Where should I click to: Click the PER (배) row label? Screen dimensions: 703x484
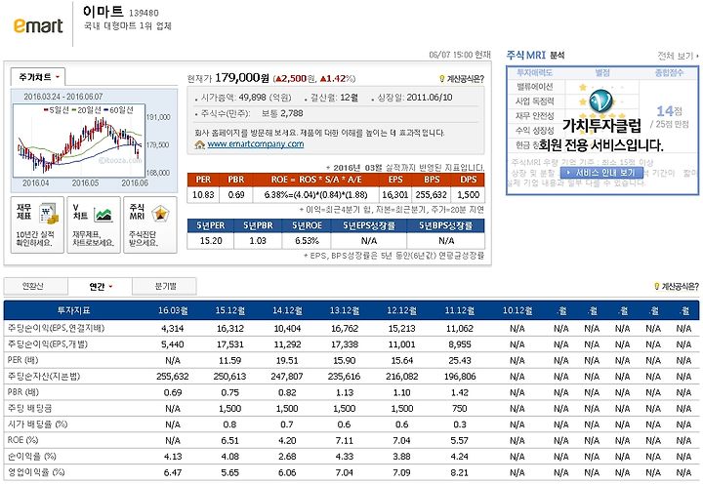tap(22, 360)
